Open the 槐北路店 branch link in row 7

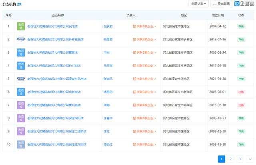point(54,105)
